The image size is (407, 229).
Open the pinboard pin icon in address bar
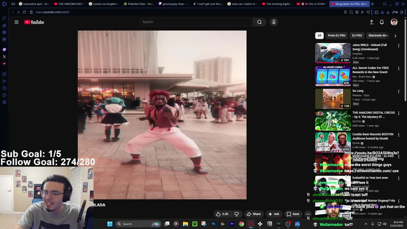pos(345,12)
